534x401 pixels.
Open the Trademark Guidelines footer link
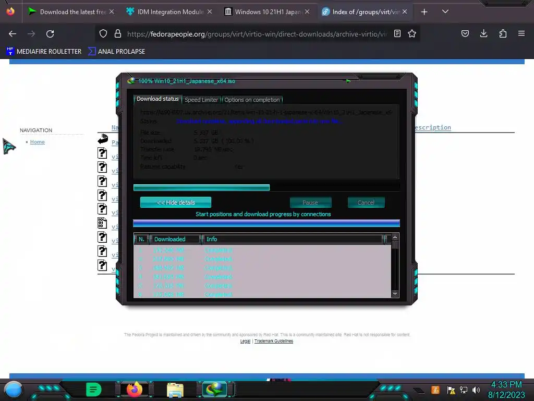click(x=273, y=341)
